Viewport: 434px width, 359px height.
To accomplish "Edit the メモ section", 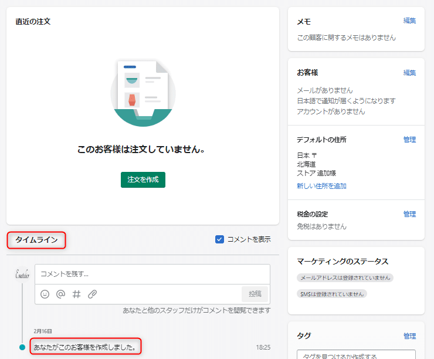I will (x=409, y=21).
